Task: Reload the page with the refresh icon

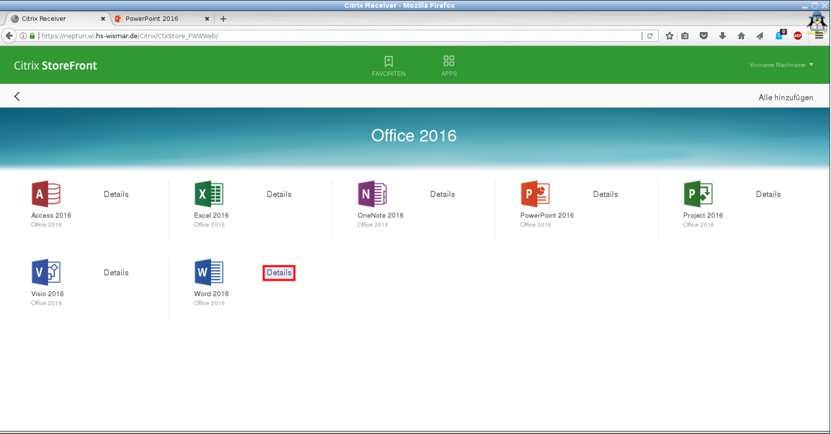Action: tap(650, 36)
